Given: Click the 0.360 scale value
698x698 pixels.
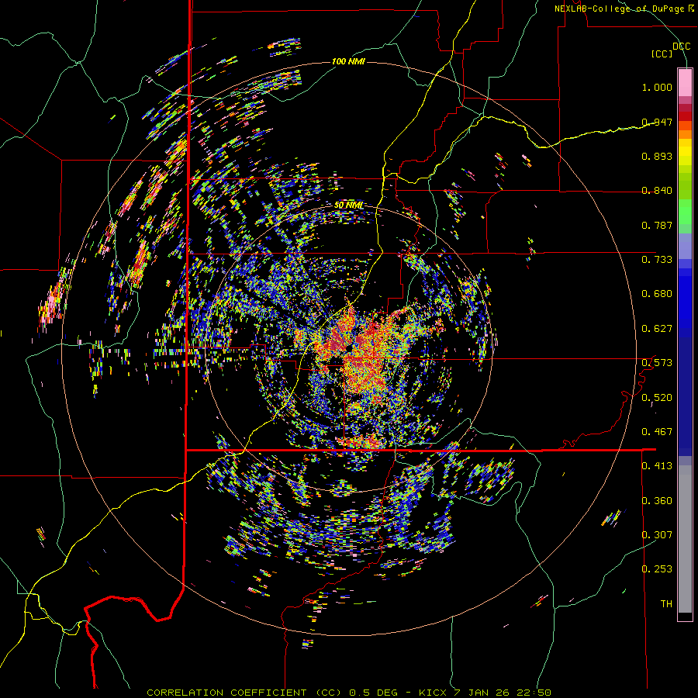Looking at the screenshot, I should [x=657, y=501].
